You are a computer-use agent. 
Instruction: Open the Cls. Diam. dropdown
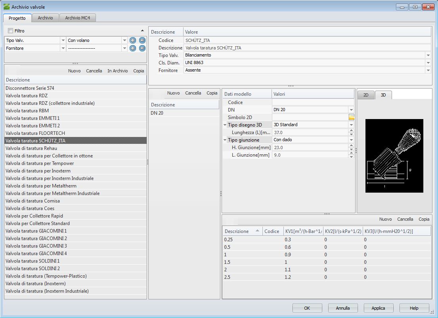(428, 62)
